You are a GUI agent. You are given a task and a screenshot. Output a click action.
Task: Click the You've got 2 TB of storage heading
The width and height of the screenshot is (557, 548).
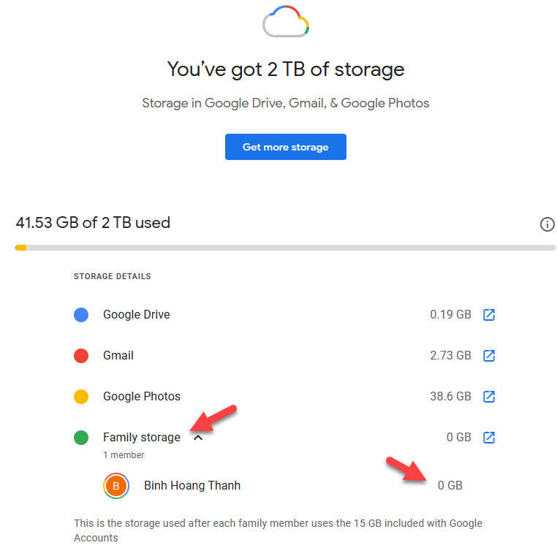click(286, 69)
